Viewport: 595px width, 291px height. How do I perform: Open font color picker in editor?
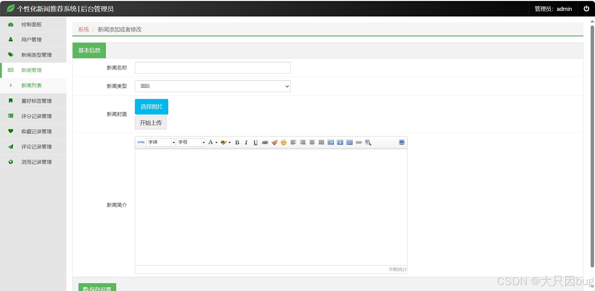coord(212,142)
